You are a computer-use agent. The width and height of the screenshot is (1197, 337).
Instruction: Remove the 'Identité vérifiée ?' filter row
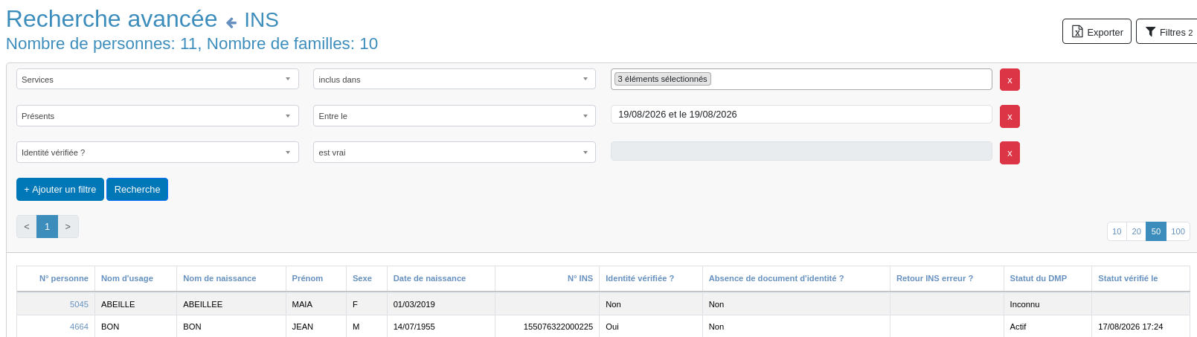coord(1010,153)
